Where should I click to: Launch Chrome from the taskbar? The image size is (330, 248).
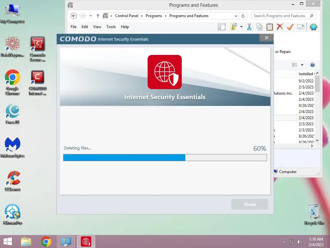46,242
